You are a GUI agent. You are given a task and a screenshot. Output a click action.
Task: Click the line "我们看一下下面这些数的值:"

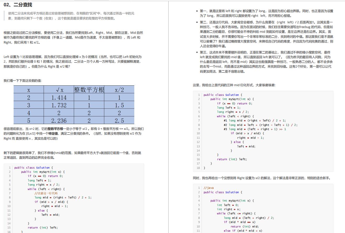pos(23,81)
